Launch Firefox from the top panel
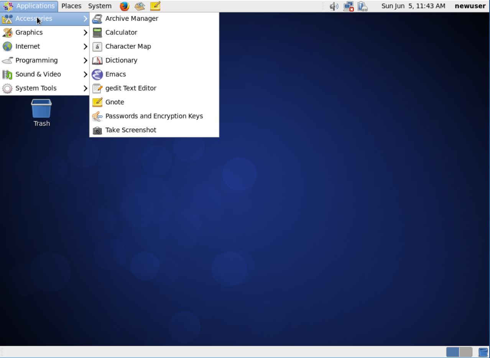Screen dimensions: 490x358 click(x=125, y=6)
